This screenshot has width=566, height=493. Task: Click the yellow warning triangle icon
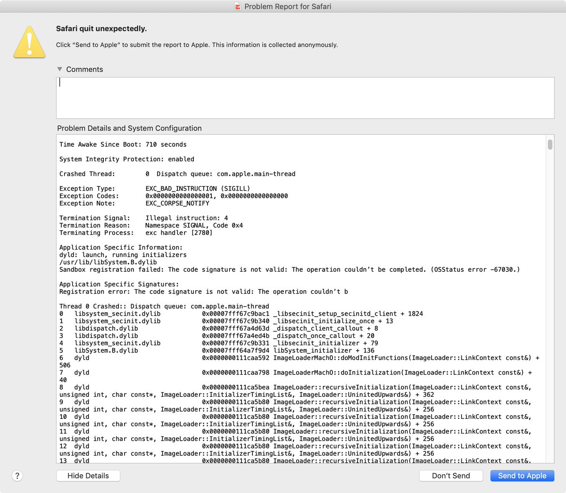[x=29, y=42]
